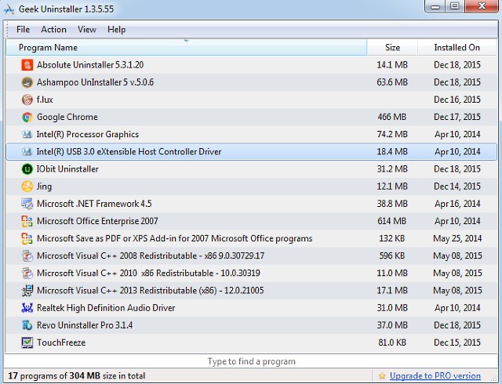This screenshot has height=384, width=502.
Task: Sort by the Installed On column header
Action: point(457,47)
